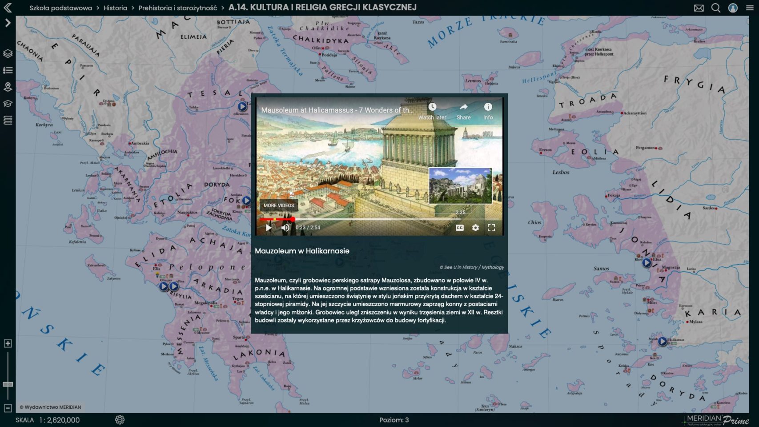Enter video fullscreen mode
759x427 pixels.
click(491, 228)
